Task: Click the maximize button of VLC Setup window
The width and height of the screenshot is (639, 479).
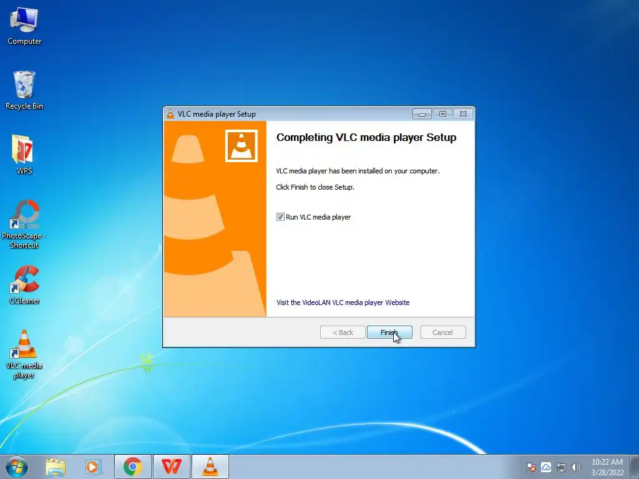Action: (442, 114)
